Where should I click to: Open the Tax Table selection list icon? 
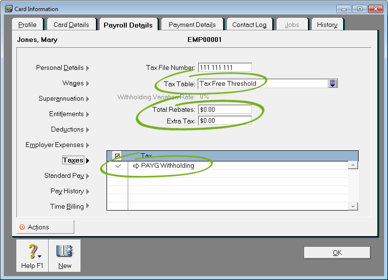pyautogui.click(x=333, y=83)
